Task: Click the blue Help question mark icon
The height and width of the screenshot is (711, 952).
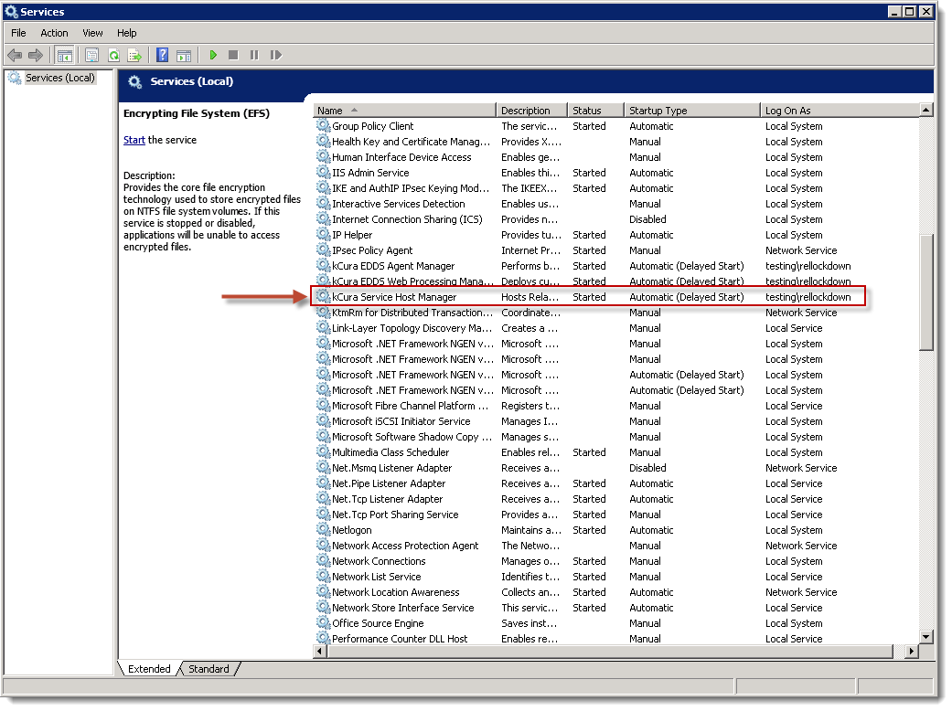Action: tap(162, 56)
